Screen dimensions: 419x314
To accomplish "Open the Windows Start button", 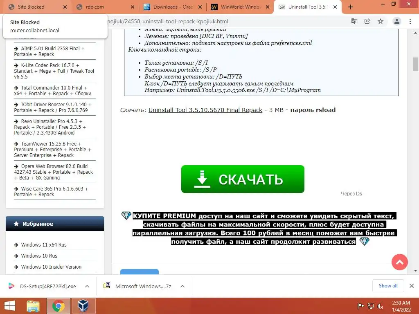I will pyautogui.click(x=10, y=306).
